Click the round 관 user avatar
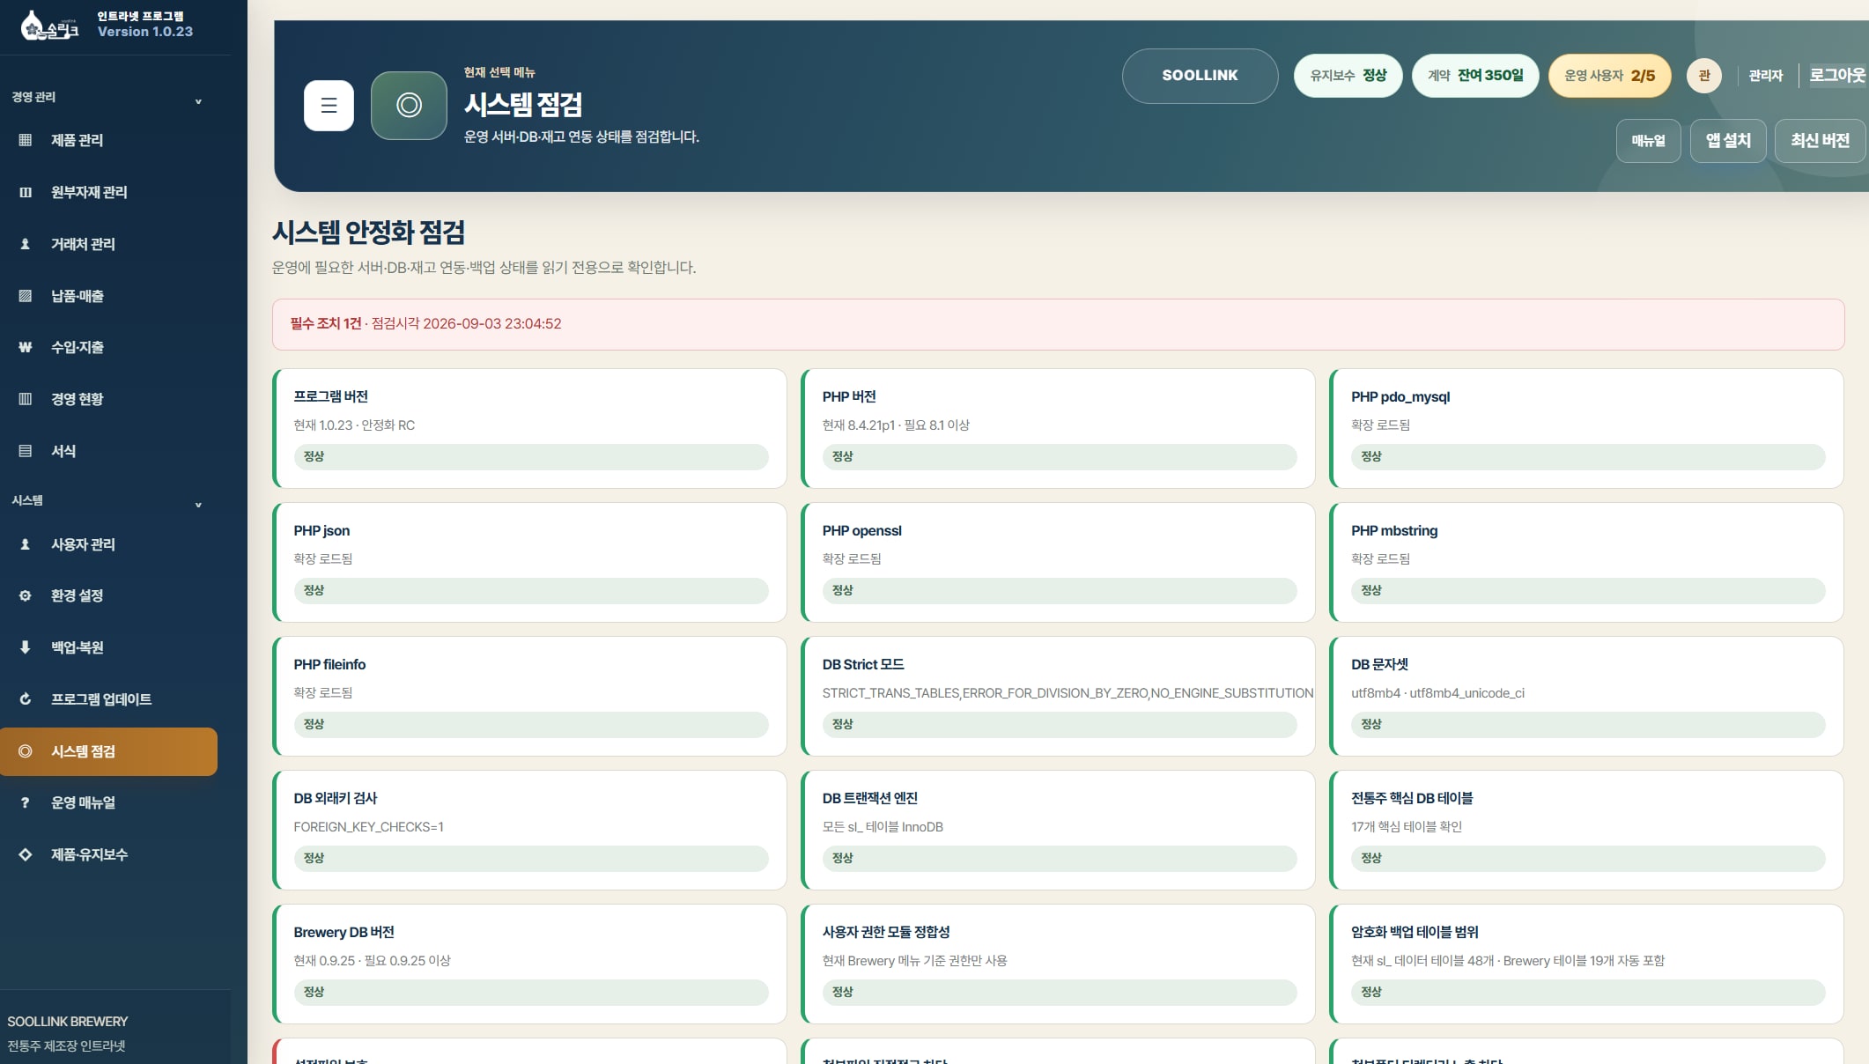Screen dimensions: 1869x1064 1703,76
